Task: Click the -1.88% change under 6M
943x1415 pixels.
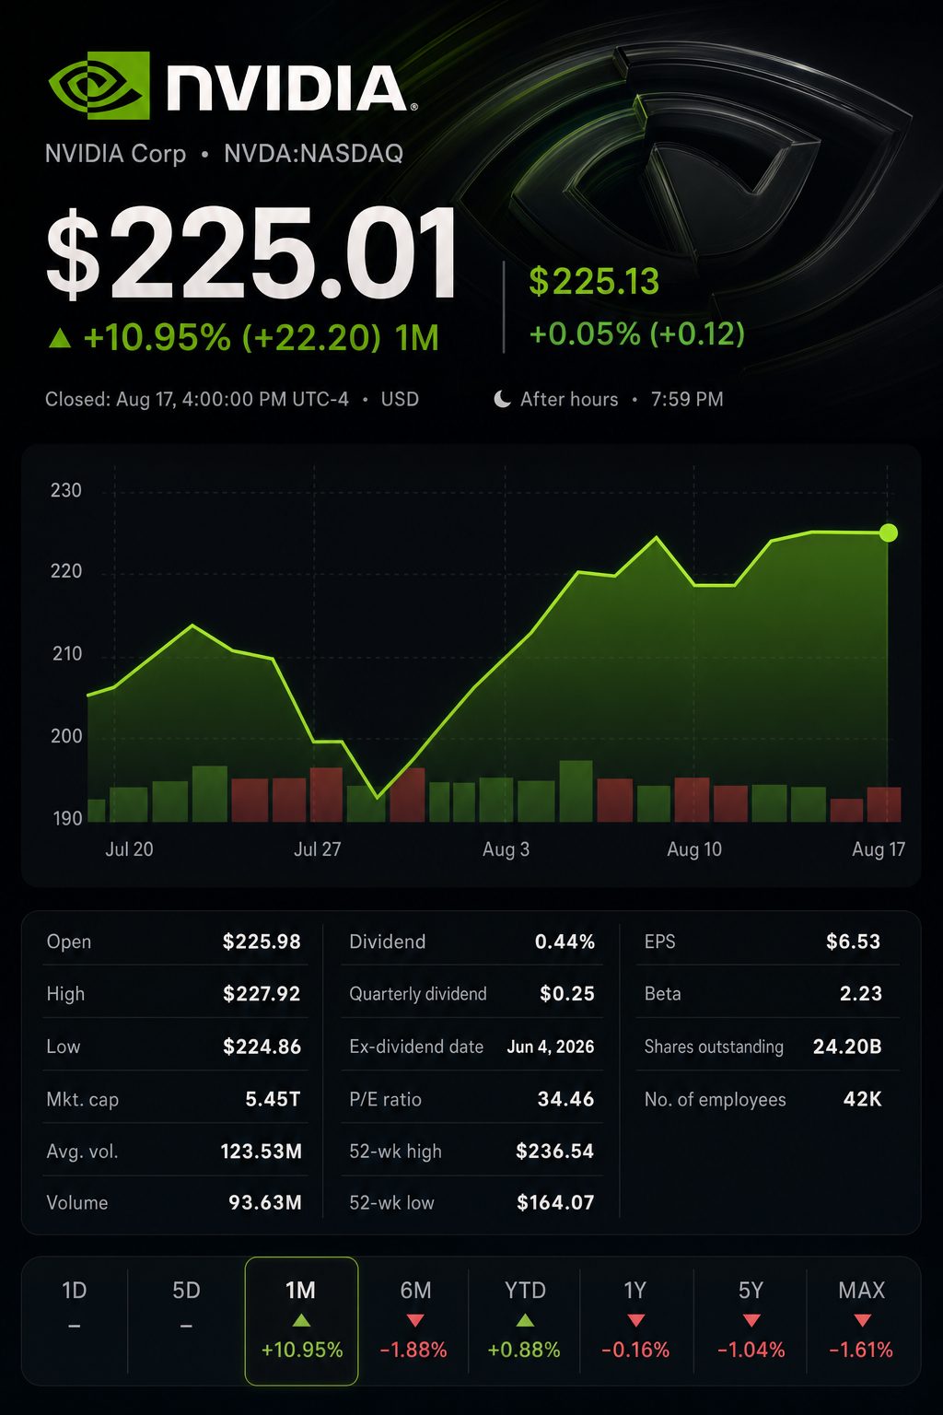Action: [x=413, y=1351]
